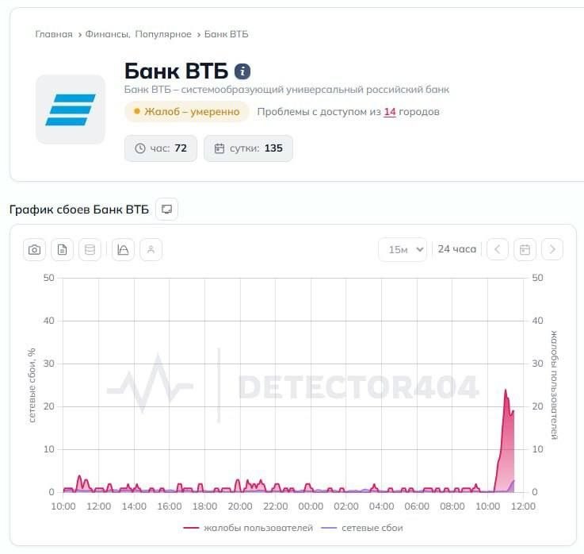Click the document export icon
Viewport: 584px width, 554px height.
[63, 249]
